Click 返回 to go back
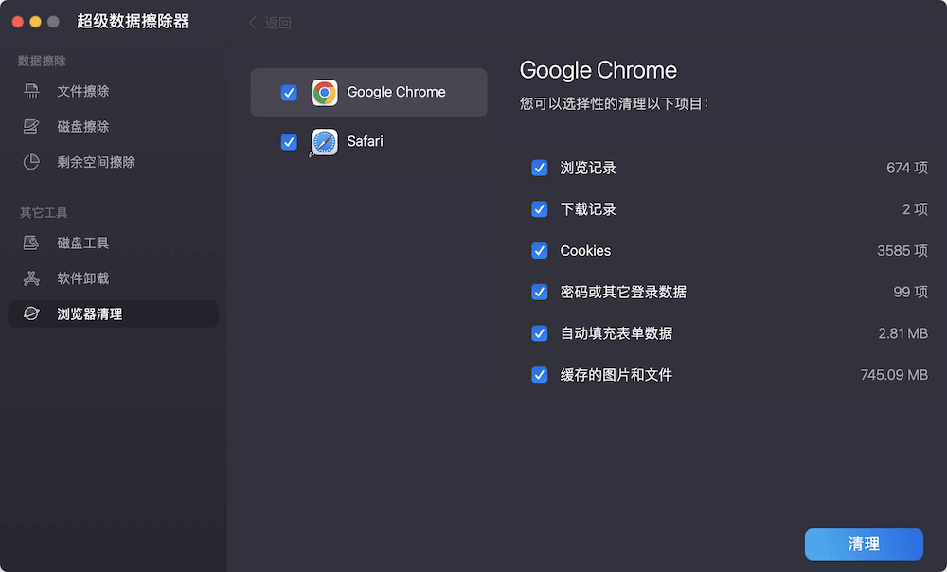This screenshot has height=572, width=947. click(x=269, y=22)
